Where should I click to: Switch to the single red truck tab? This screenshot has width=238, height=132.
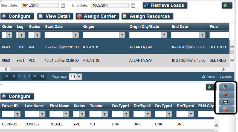pyautogui.click(x=227, y=94)
